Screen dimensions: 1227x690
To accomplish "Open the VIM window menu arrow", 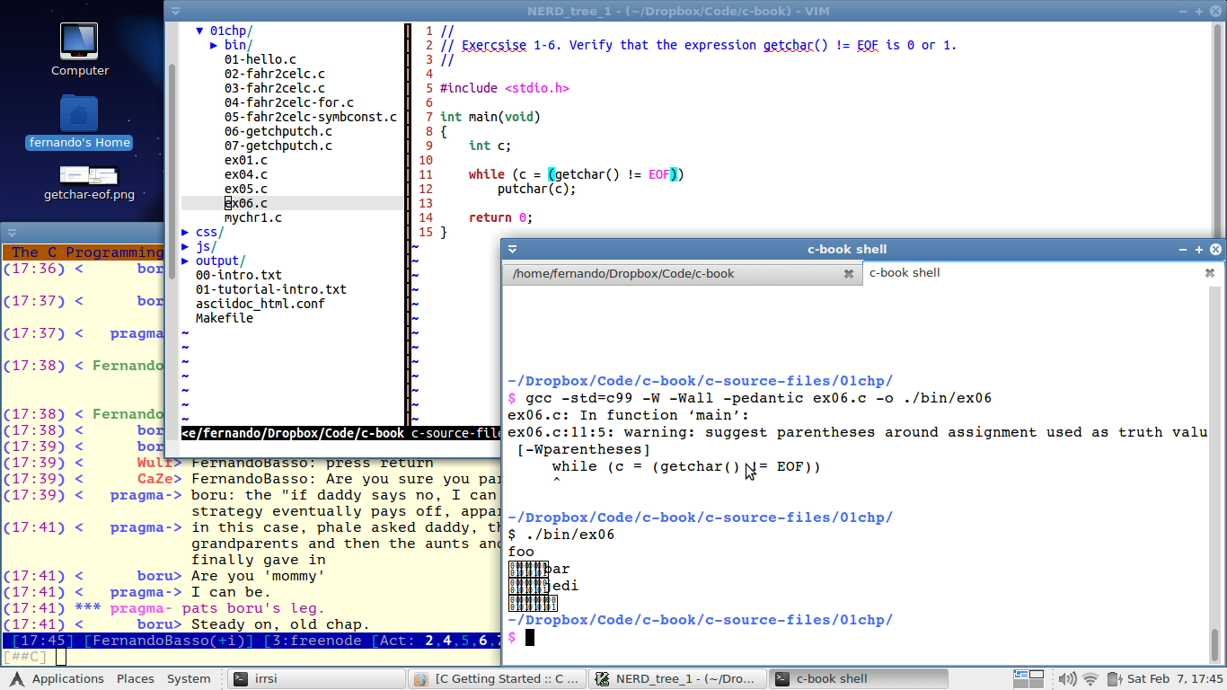I will [174, 11].
